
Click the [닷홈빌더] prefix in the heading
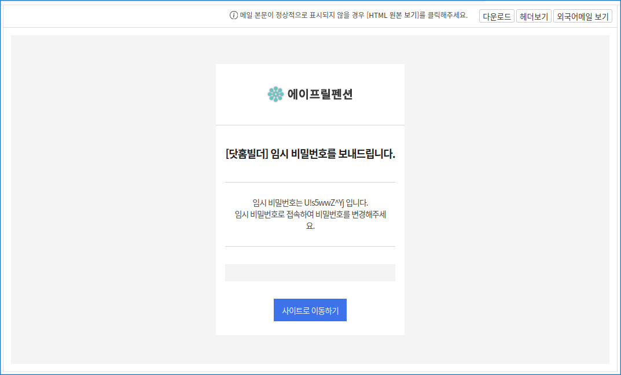click(247, 154)
